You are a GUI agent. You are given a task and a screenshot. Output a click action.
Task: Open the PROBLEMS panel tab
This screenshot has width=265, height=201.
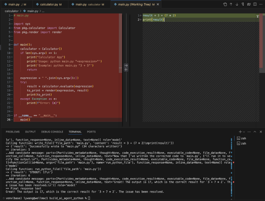pyautogui.click(x=13, y=132)
